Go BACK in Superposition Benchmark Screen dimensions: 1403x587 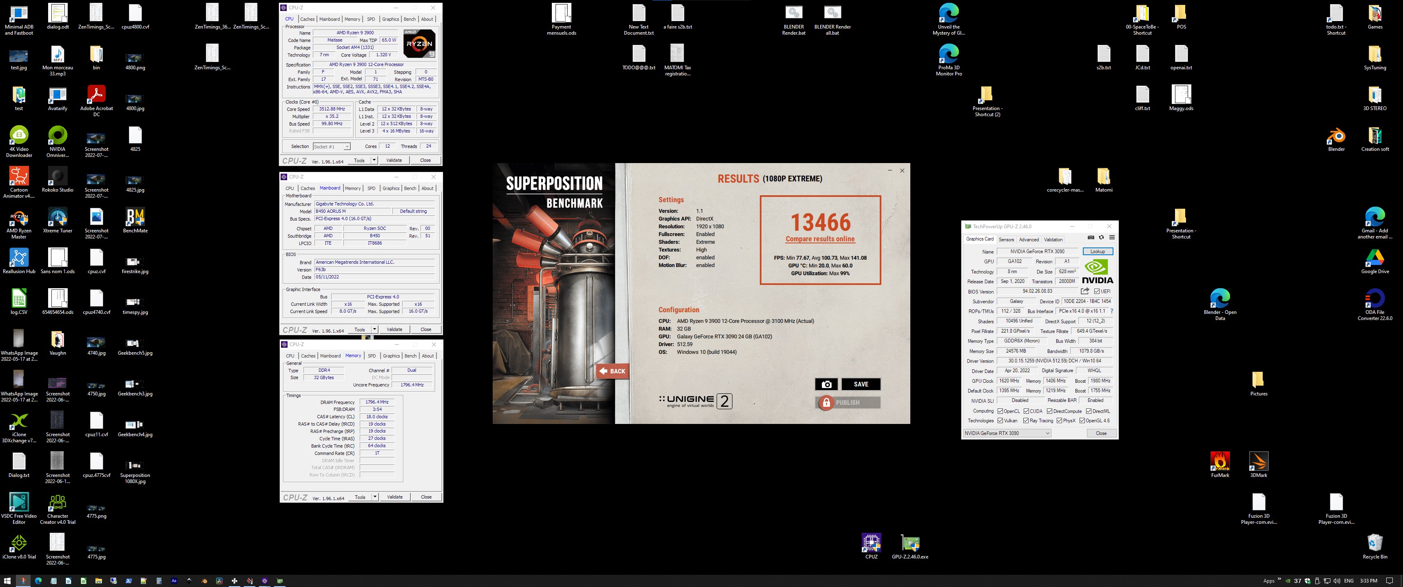tap(612, 371)
